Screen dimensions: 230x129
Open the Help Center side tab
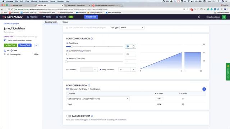tap(228, 72)
